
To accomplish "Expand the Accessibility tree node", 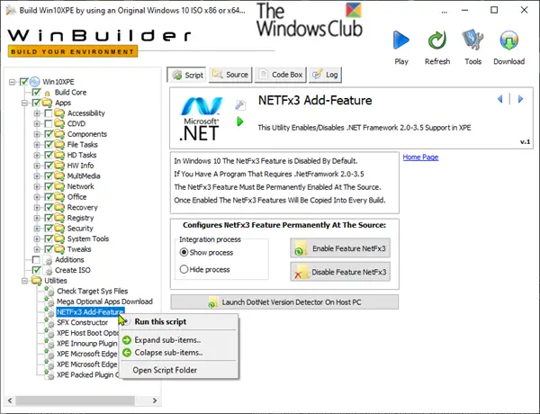I will pos(37,113).
